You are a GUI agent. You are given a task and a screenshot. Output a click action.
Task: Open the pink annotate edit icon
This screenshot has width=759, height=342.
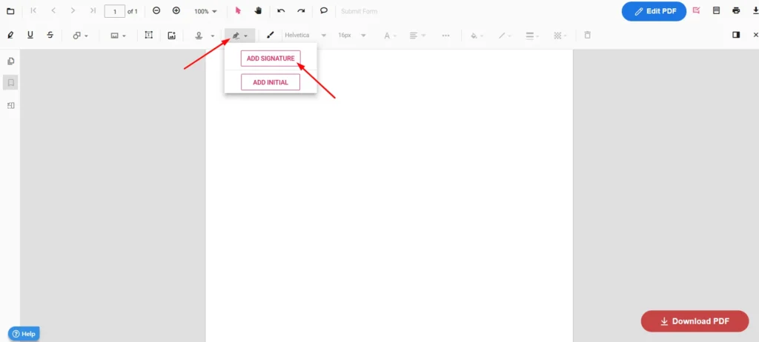pyautogui.click(x=696, y=10)
